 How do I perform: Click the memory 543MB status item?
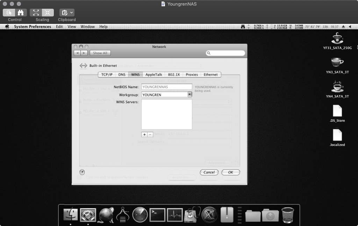(296, 27)
